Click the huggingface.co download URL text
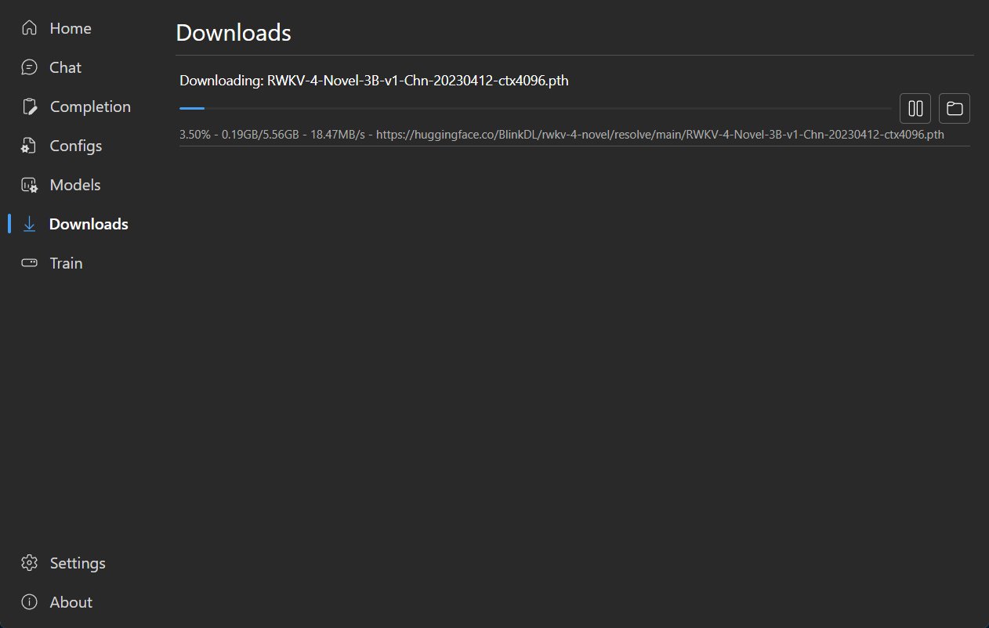This screenshot has width=989, height=628. tap(660, 135)
